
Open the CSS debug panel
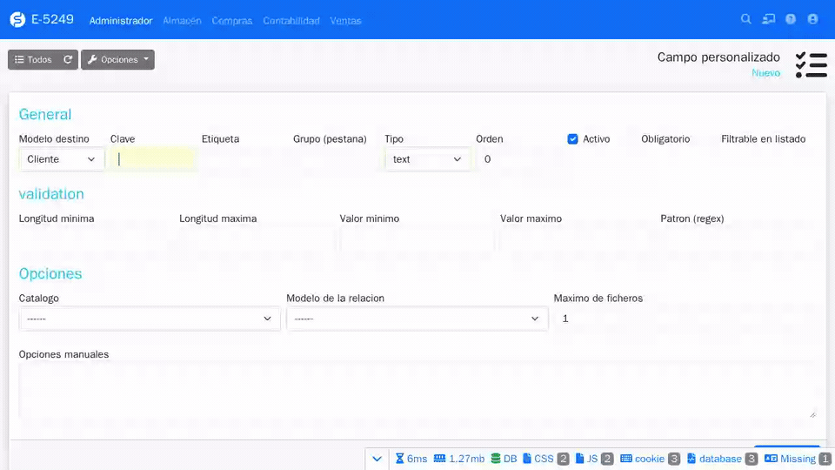coord(546,459)
